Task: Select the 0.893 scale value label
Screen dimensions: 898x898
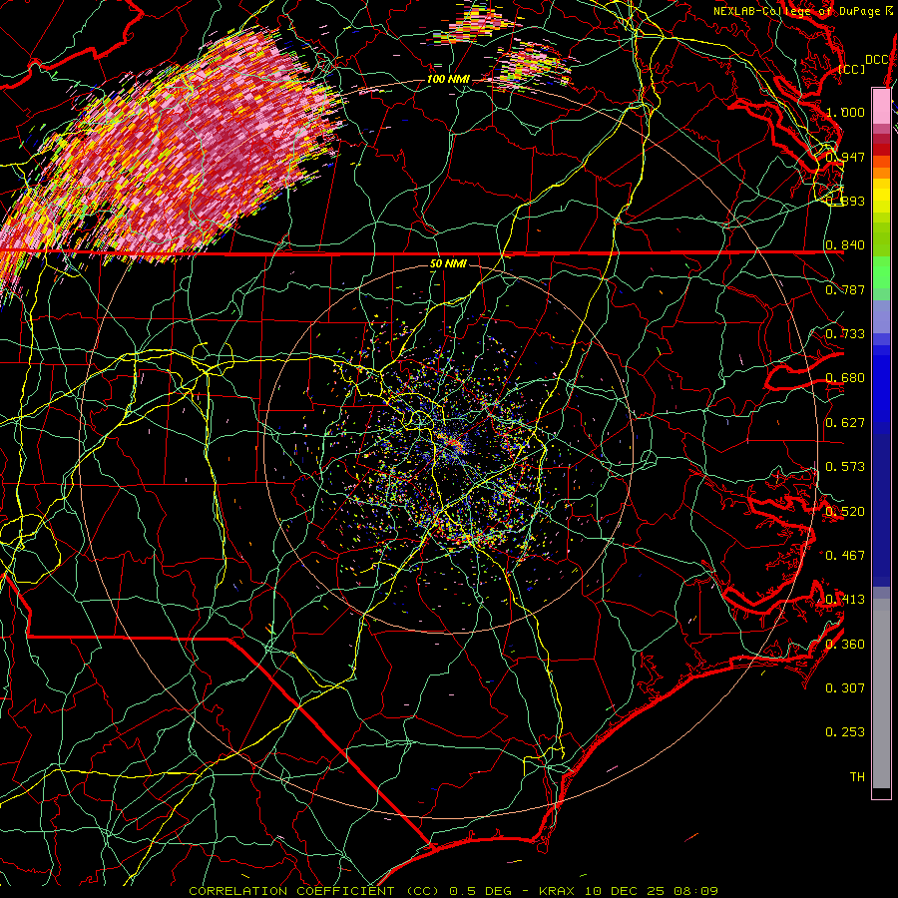Action: click(x=846, y=201)
